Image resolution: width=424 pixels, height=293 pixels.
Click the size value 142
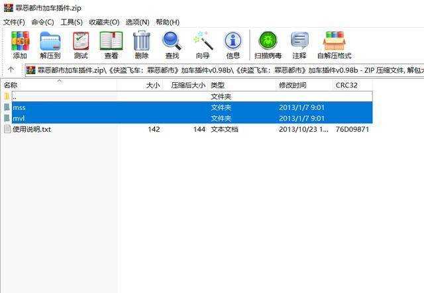point(154,129)
